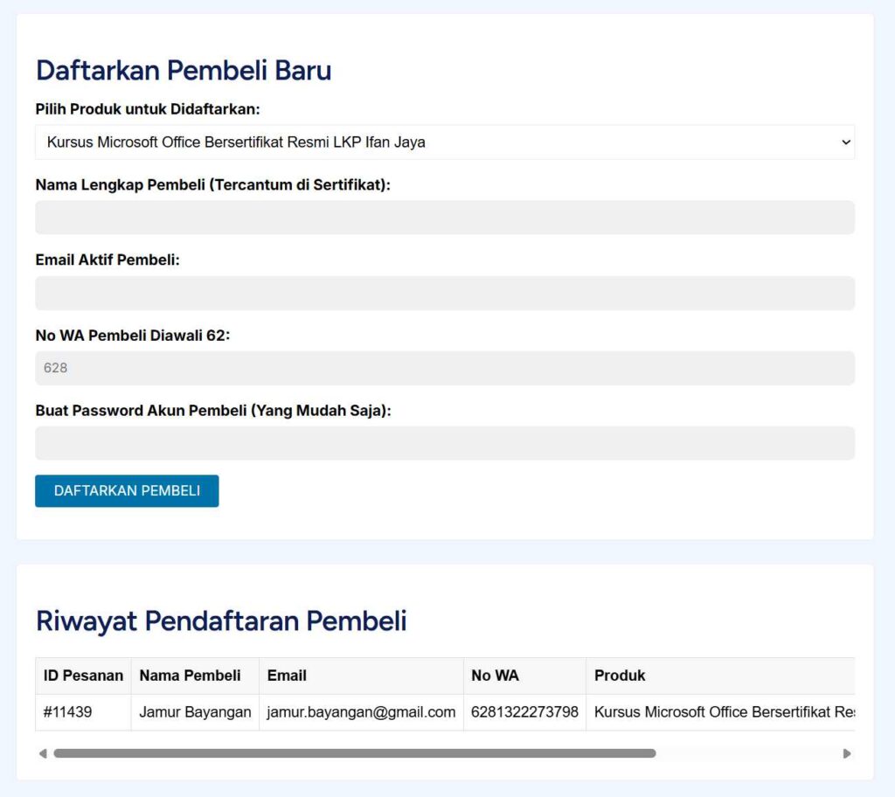Focus the Nama Lengkap Pembeli input field

pyautogui.click(x=444, y=218)
